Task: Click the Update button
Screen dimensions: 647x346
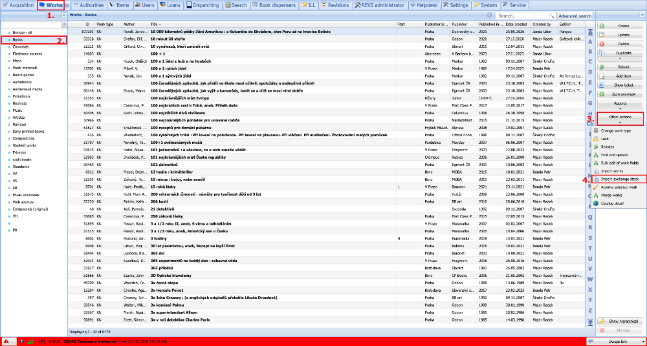Action: [620, 35]
